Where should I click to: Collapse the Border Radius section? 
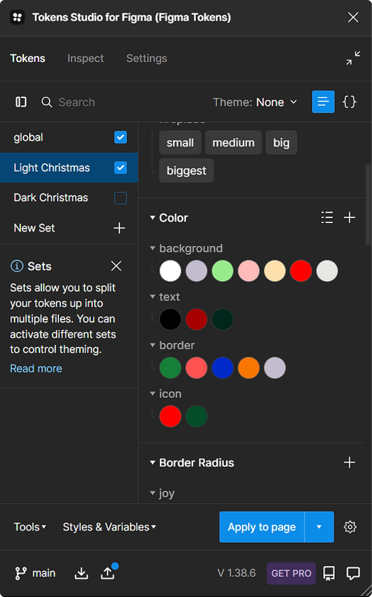[x=152, y=463]
